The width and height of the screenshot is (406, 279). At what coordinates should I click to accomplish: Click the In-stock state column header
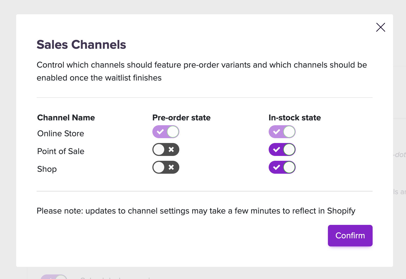tap(295, 118)
